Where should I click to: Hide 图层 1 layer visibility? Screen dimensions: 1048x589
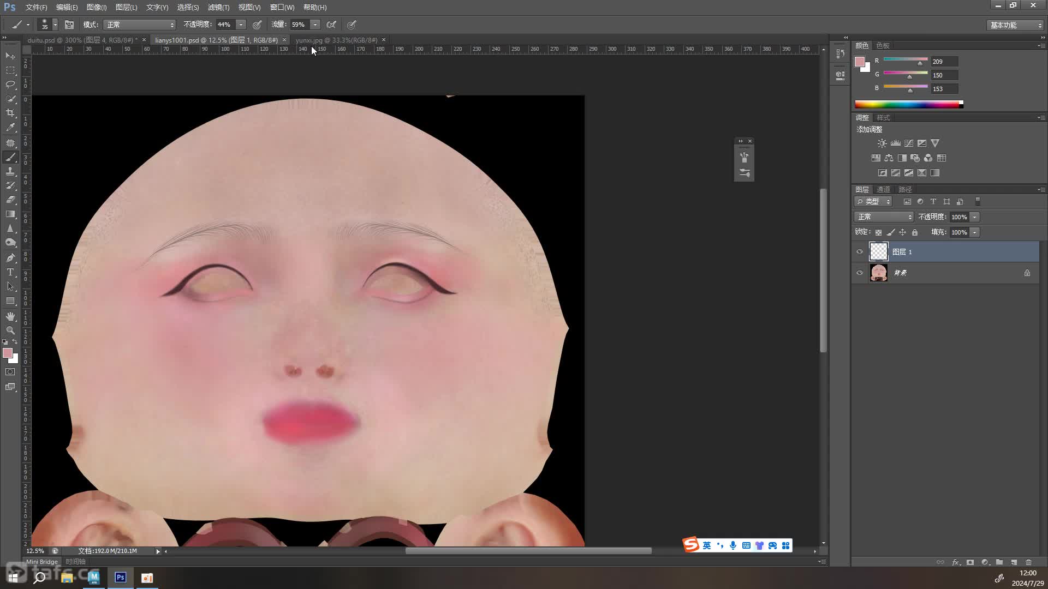860,252
